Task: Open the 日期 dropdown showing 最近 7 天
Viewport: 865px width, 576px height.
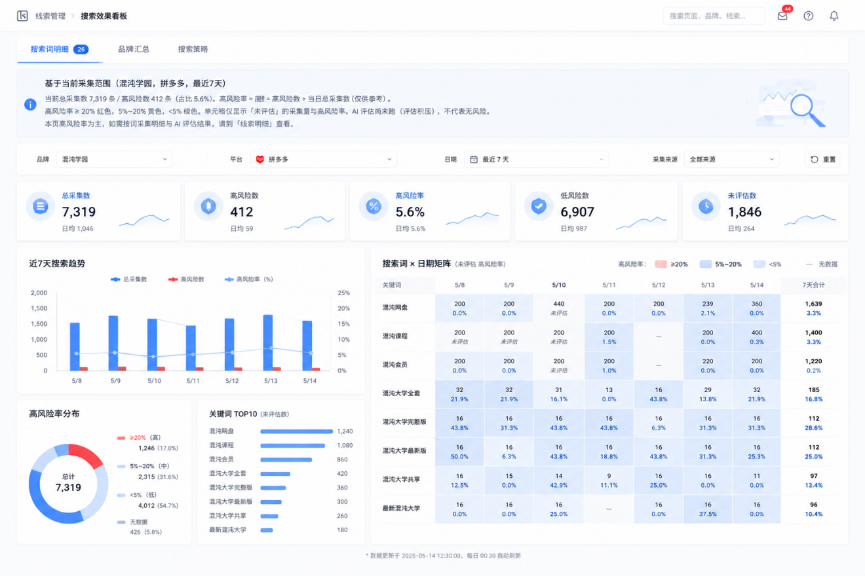Action: 536,159
